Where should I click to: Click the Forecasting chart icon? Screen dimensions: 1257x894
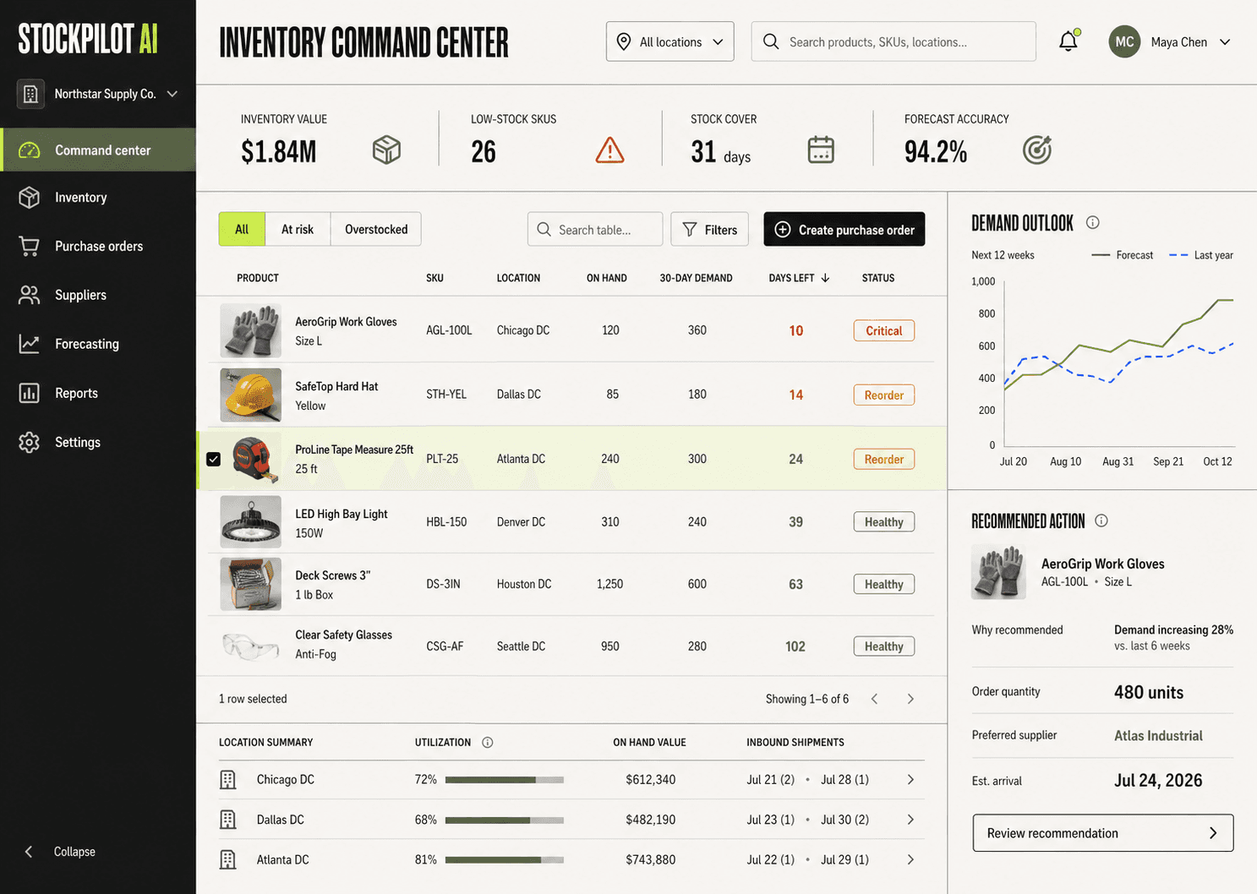click(30, 344)
